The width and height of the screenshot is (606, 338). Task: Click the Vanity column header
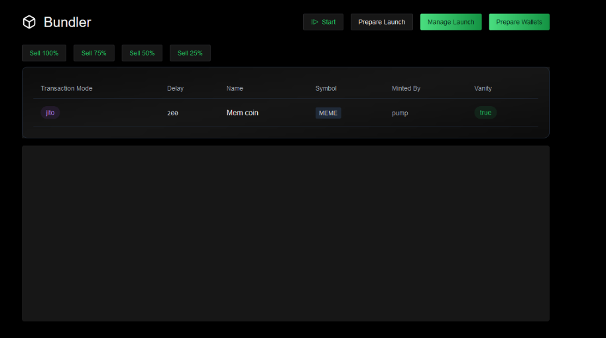pos(483,88)
